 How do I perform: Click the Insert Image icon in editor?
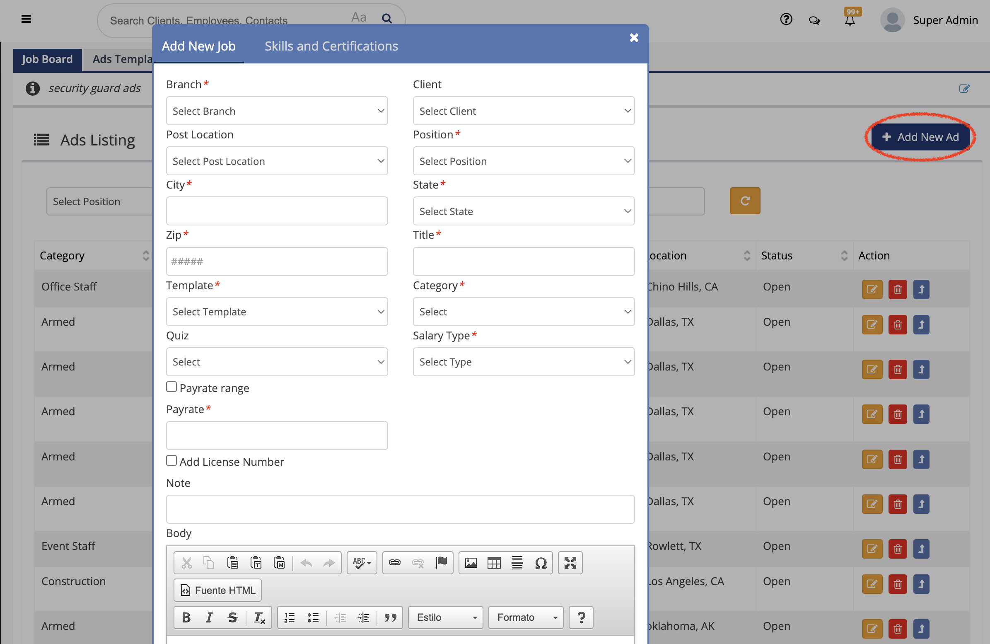[471, 563]
